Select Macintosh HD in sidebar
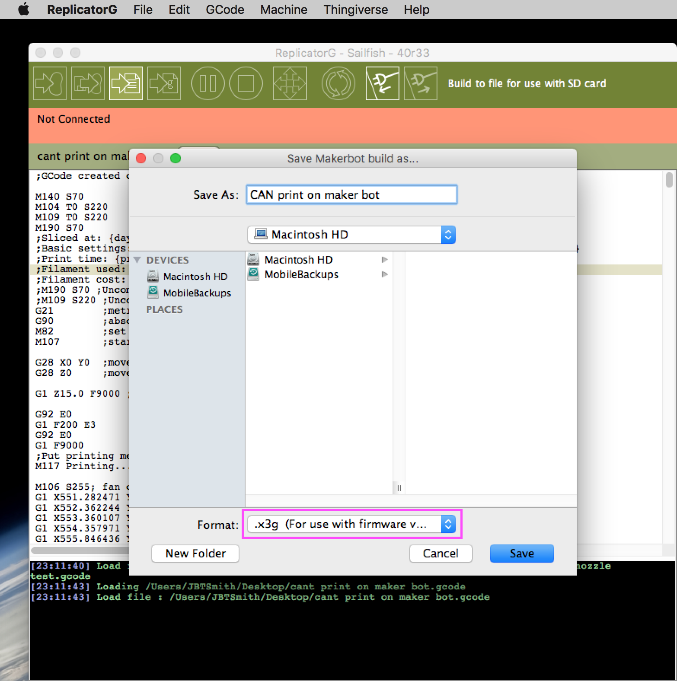This screenshot has height=681, width=677. point(195,277)
